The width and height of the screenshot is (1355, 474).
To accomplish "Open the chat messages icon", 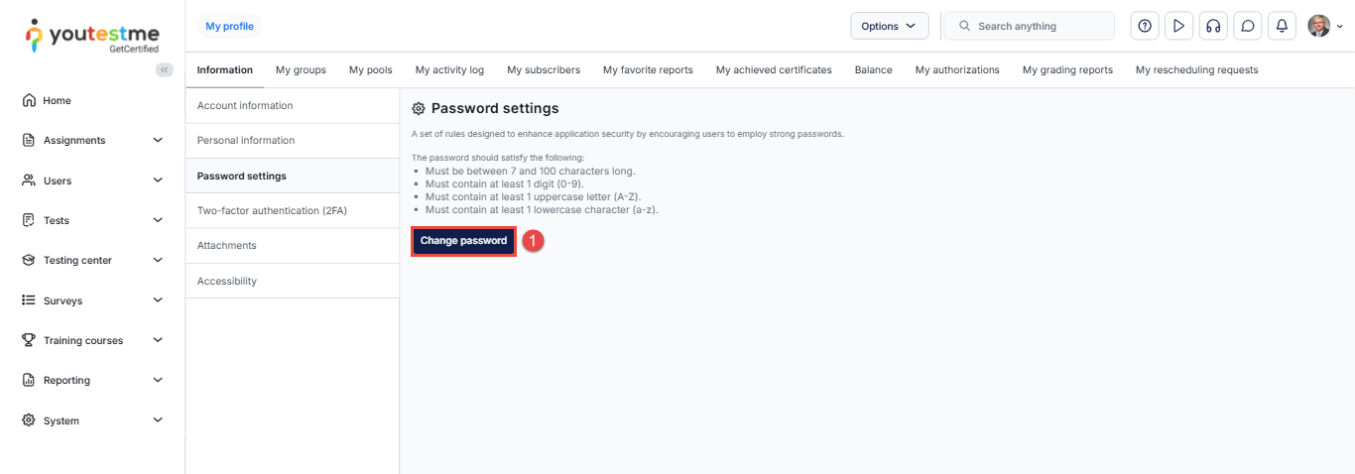I will click(x=1248, y=26).
